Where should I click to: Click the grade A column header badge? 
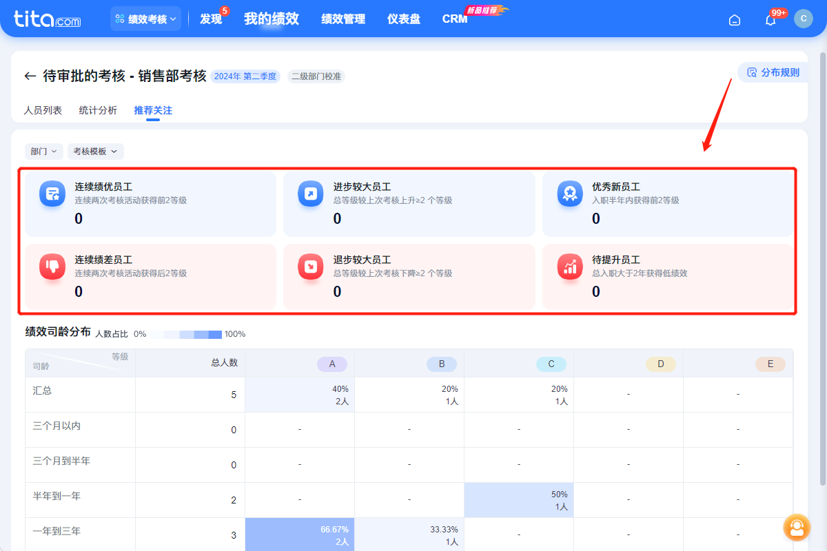point(332,364)
